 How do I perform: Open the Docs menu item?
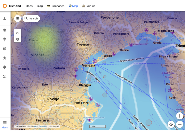tap(29, 6)
